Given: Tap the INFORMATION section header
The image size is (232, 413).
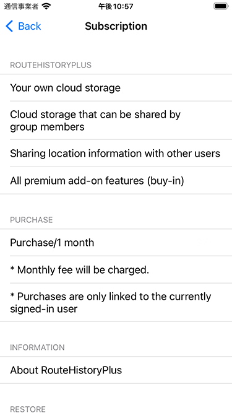Looking at the screenshot, I should (x=37, y=347).
